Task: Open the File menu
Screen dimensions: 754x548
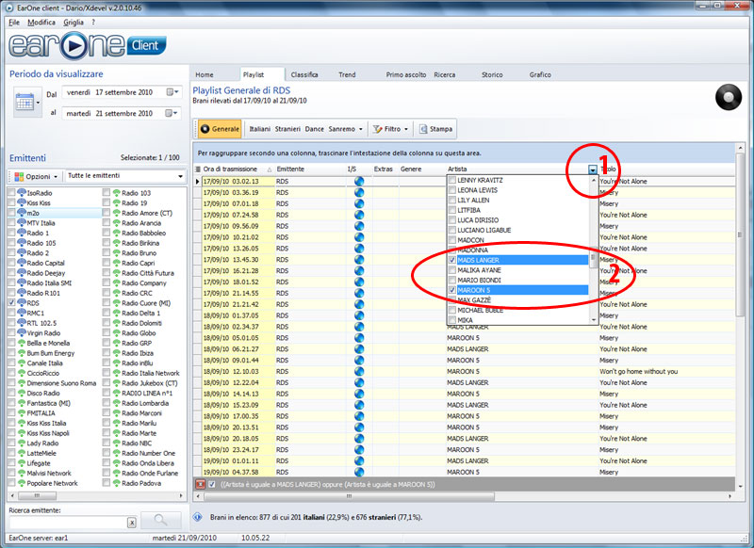Action: click(14, 22)
